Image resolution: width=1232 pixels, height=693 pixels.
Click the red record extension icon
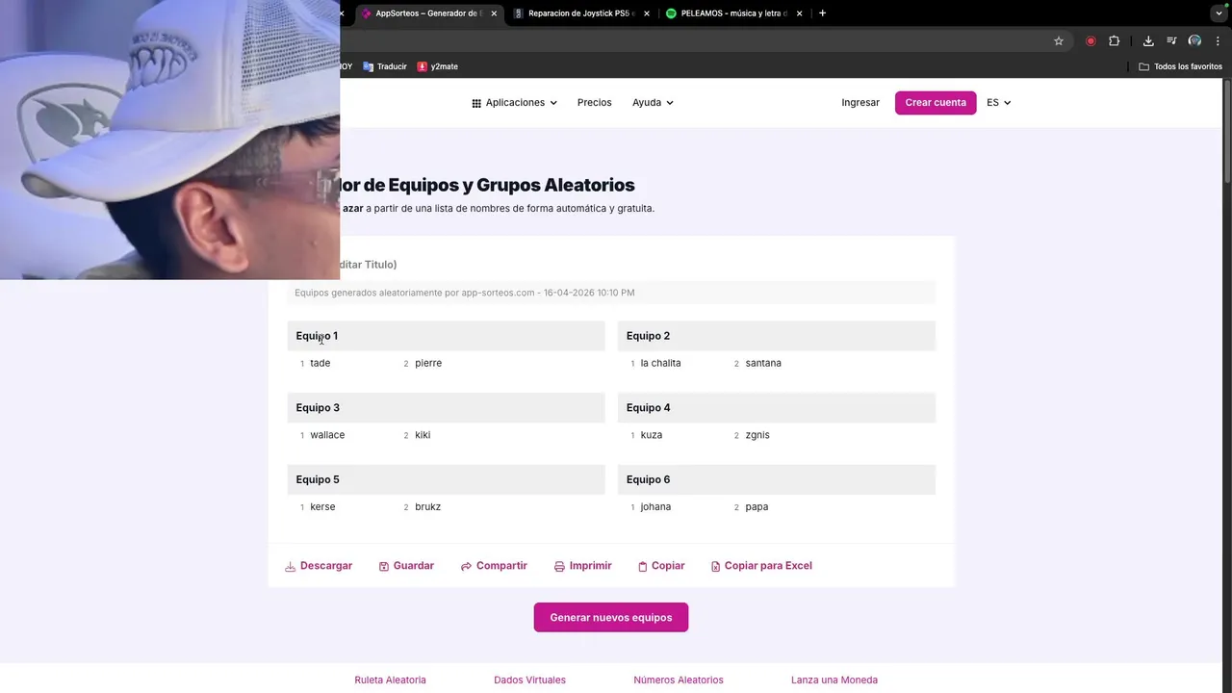[x=1091, y=41]
